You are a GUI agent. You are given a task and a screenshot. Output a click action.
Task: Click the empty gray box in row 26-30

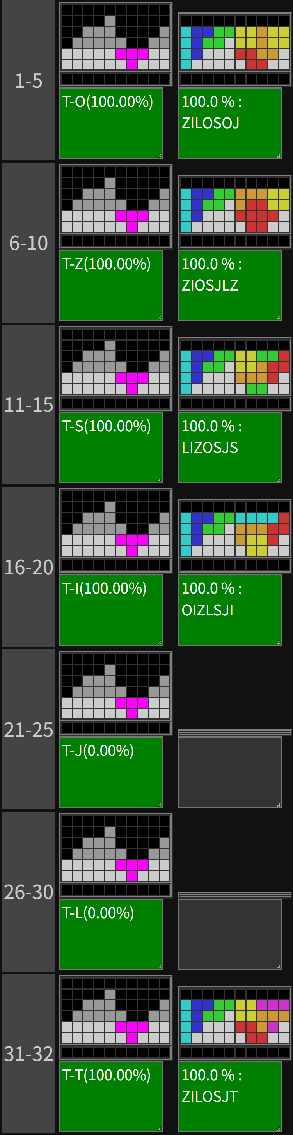point(230,935)
